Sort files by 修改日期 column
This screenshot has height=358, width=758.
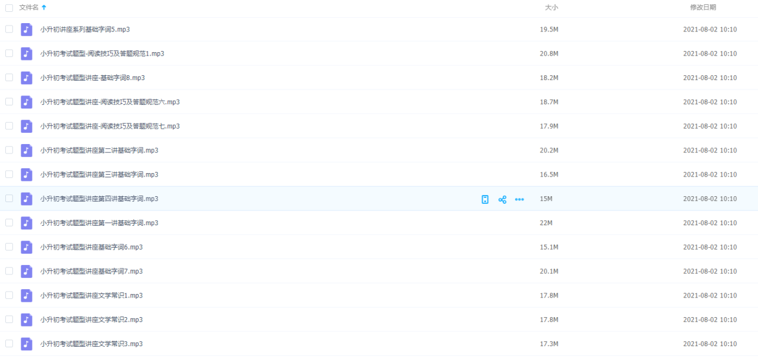[703, 7]
